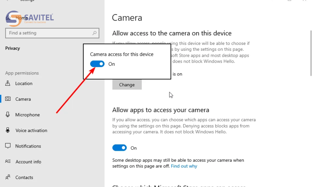Click the Notifications speech bubble icon
This screenshot has height=187, width=312.
click(8, 146)
